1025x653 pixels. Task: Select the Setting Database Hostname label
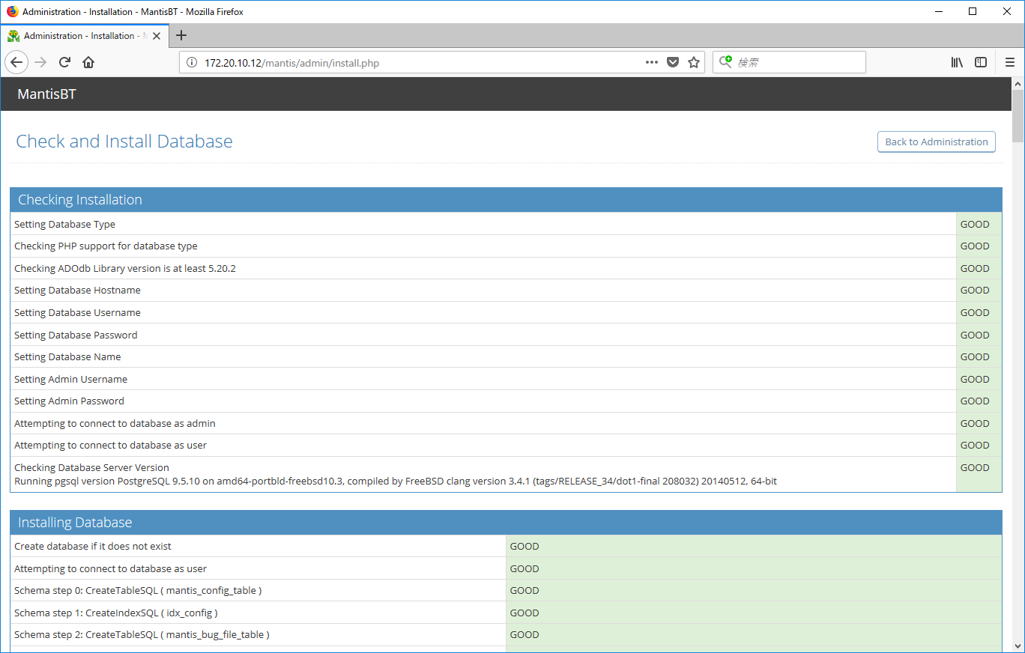tap(77, 291)
